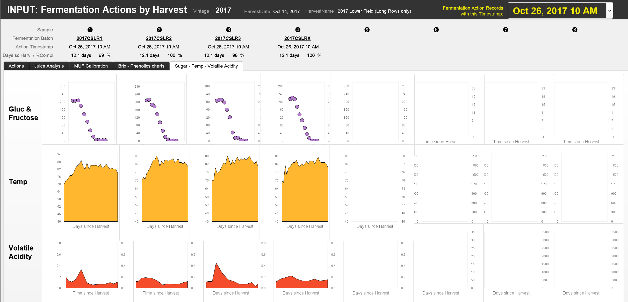Click sample number 3 circle icon
The height and width of the screenshot is (302, 628).
click(x=229, y=30)
